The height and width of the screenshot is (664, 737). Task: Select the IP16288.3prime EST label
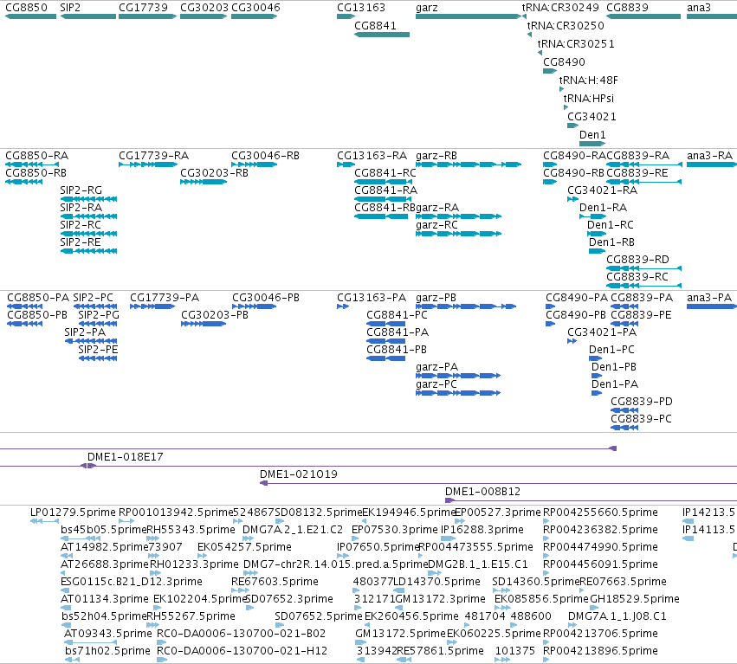[482, 530]
